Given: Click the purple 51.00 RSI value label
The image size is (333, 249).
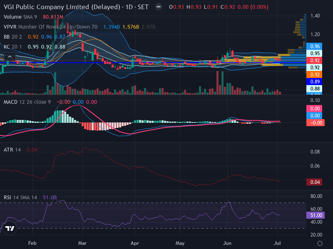Looking at the screenshot, I should pos(316,215).
